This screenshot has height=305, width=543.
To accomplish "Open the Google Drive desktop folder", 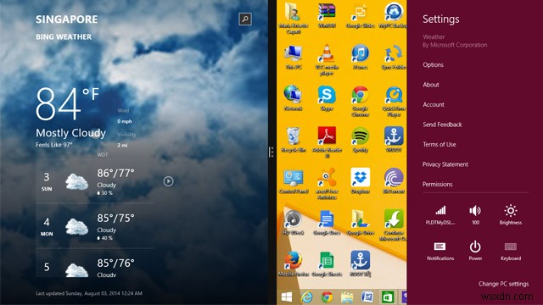I will pos(360,223).
